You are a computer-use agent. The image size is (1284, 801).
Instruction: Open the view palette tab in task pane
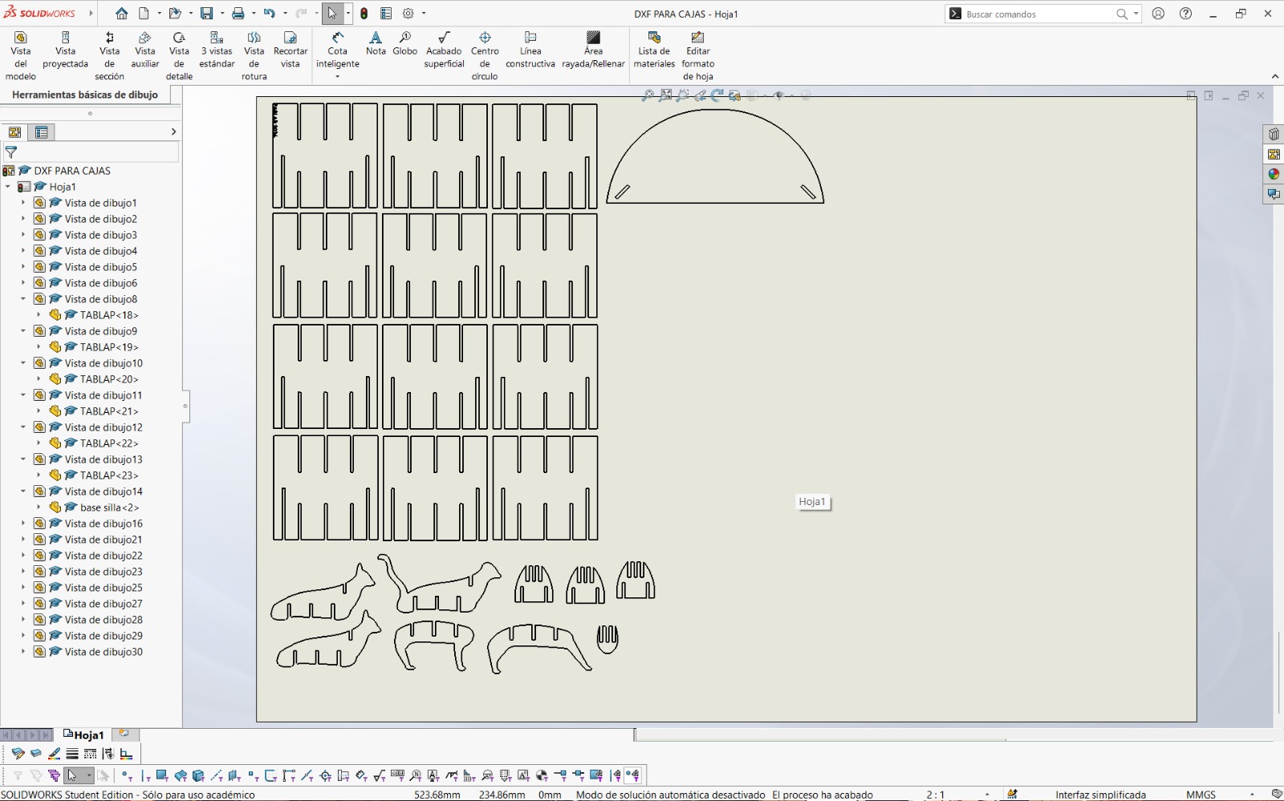point(1274,154)
